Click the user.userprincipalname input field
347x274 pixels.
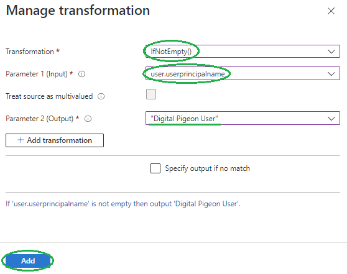243,73
